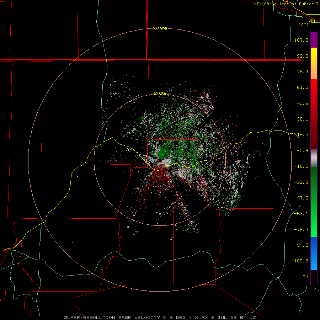Image resolution: width=320 pixels, height=320 pixels.
Task: Click the 76.7 scale value
Action: (x=303, y=71)
